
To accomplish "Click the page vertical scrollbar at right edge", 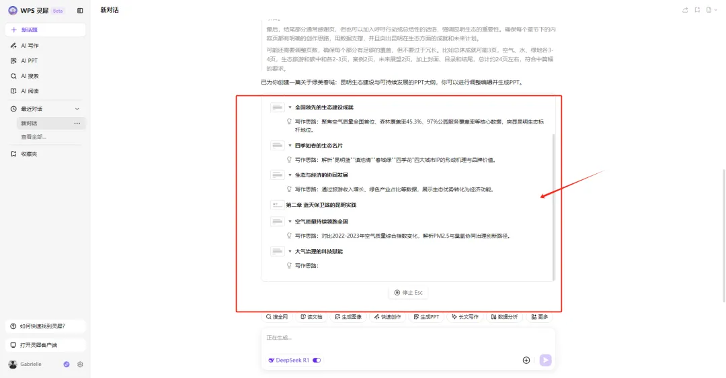I will (x=724, y=235).
